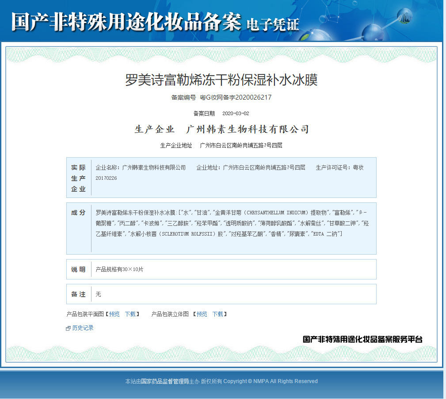Click the producer address 广州市白云区南岭岗埔五路7号四层
The height and width of the screenshot is (399, 446).
pyautogui.click(x=241, y=145)
